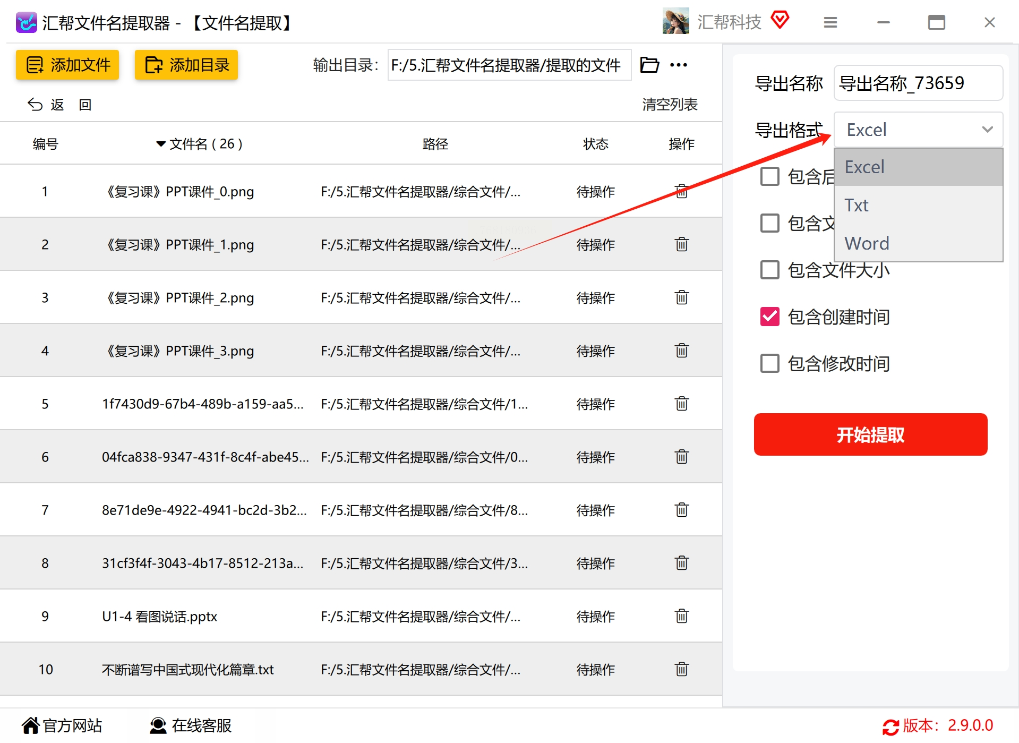Delete row 1 using trash icon
This screenshot has height=743, width=1019.
click(681, 191)
